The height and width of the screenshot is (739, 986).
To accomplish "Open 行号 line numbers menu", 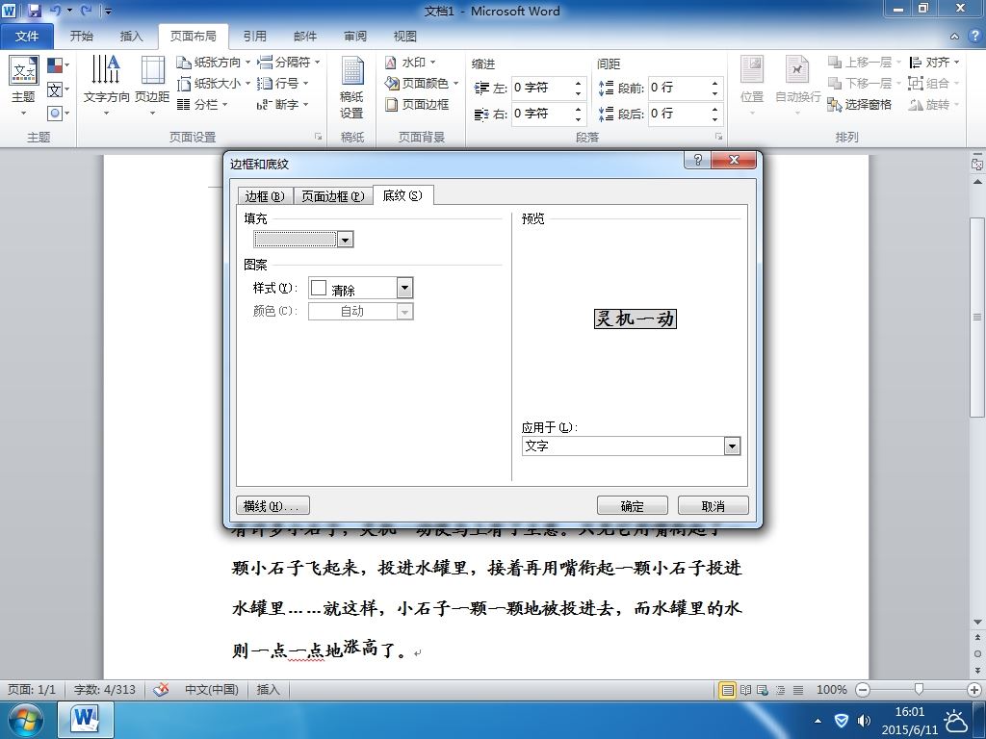I will pyautogui.click(x=283, y=83).
